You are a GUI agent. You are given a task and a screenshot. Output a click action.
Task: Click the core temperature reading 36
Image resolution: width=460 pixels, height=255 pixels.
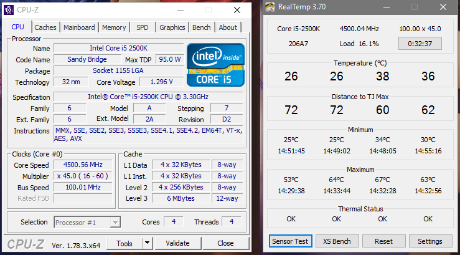coord(428,77)
